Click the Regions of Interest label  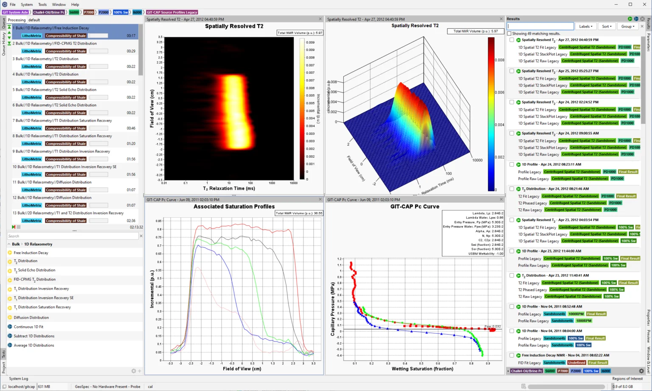[x=627, y=379]
